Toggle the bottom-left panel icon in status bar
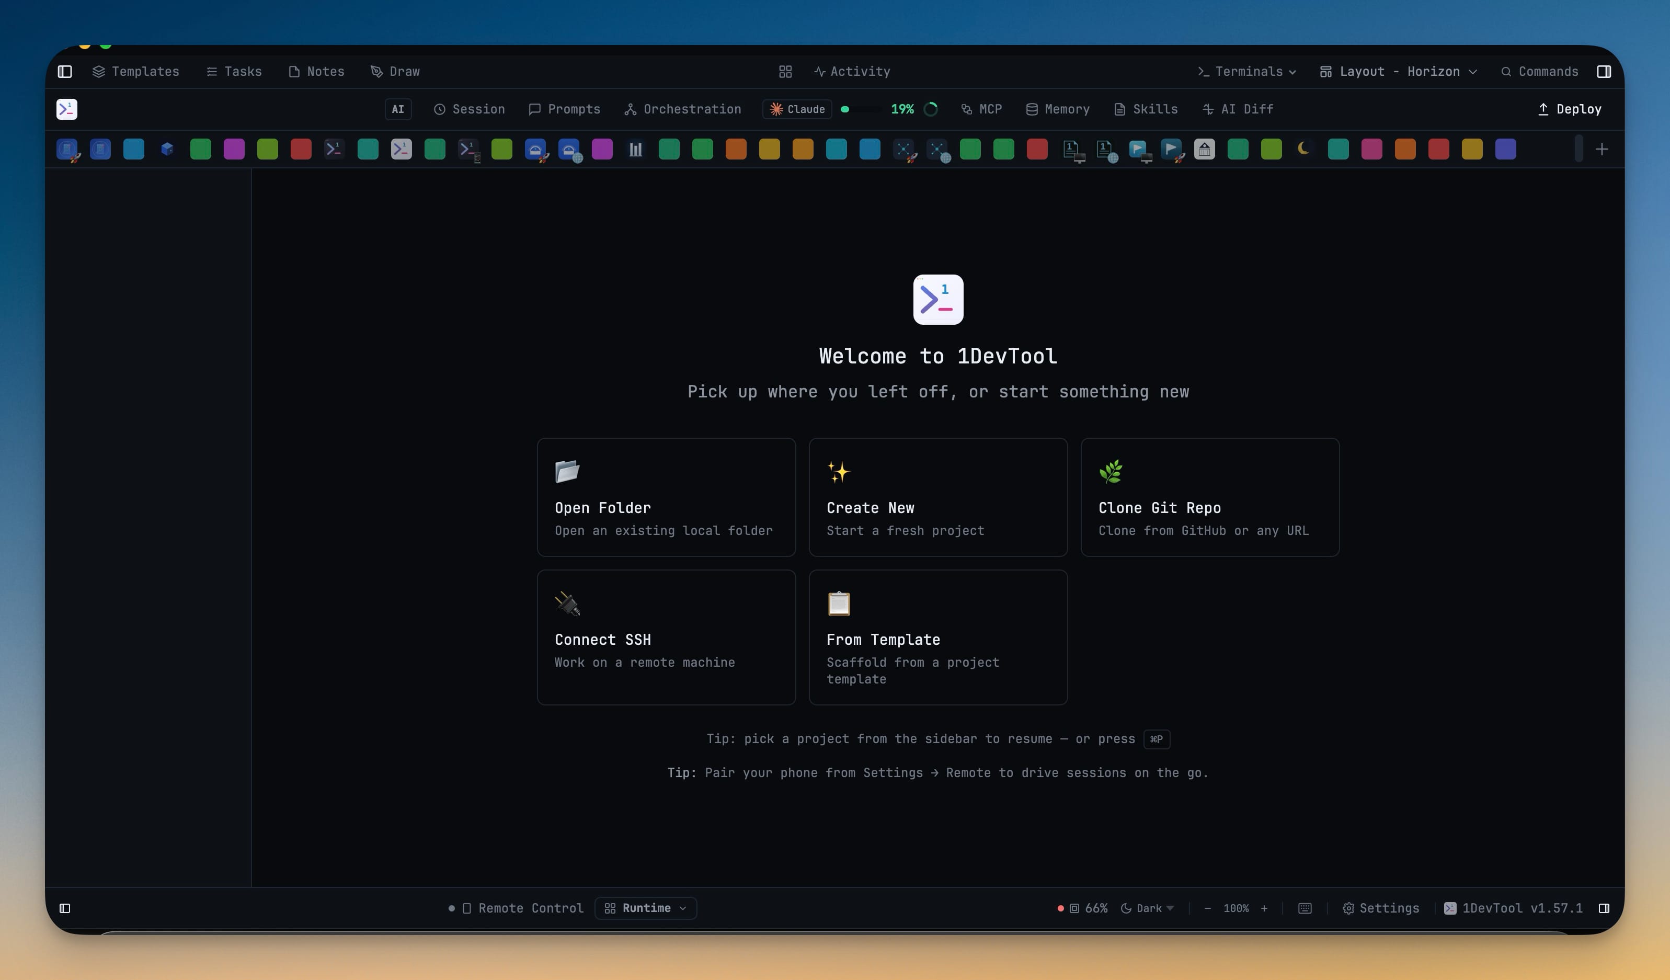This screenshot has width=1670, height=980. [x=65, y=908]
